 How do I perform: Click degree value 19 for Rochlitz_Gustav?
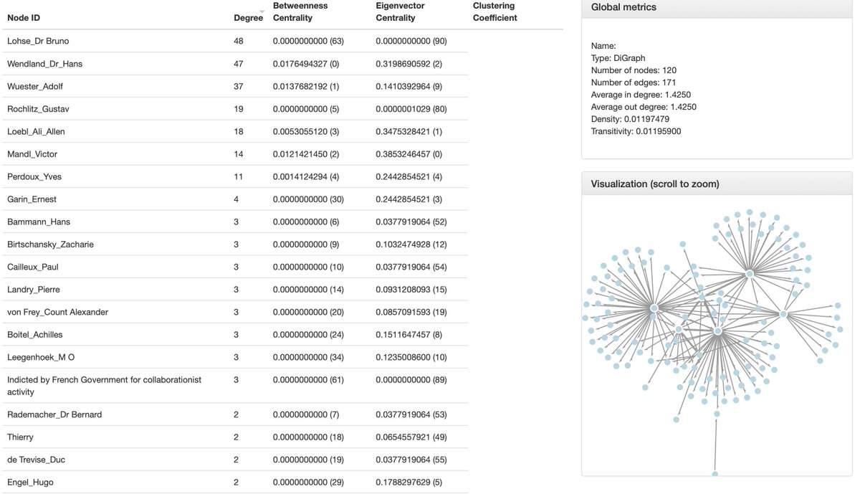[239, 109]
